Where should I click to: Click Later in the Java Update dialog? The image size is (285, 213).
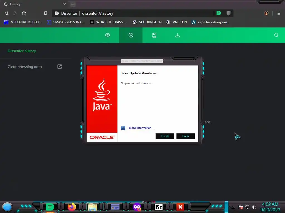(x=186, y=136)
